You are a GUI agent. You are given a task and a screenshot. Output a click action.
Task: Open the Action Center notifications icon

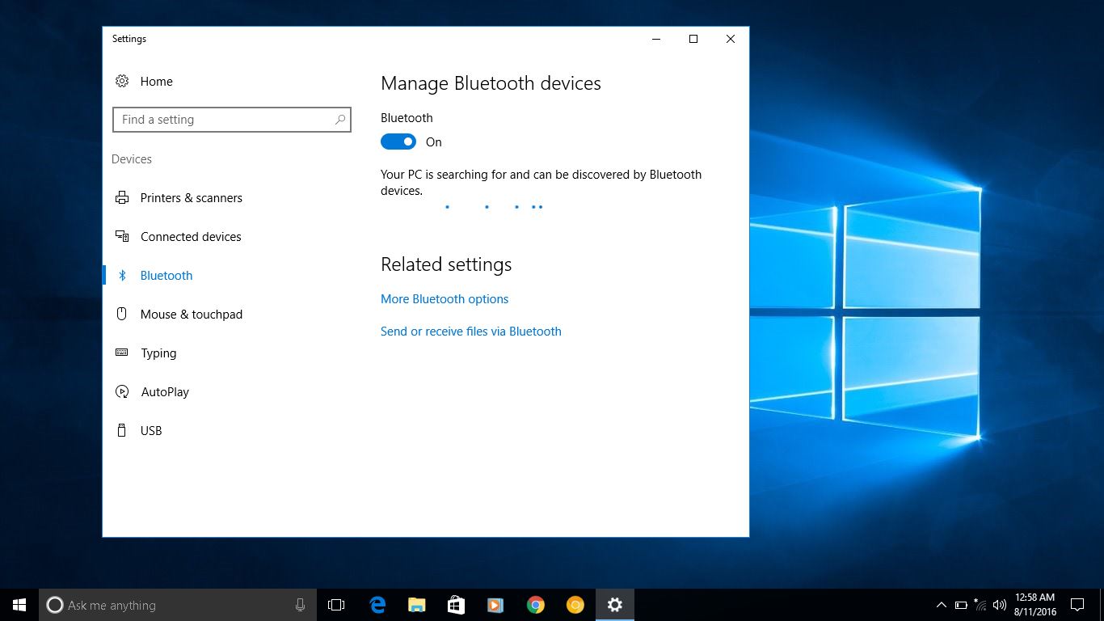pos(1077,605)
